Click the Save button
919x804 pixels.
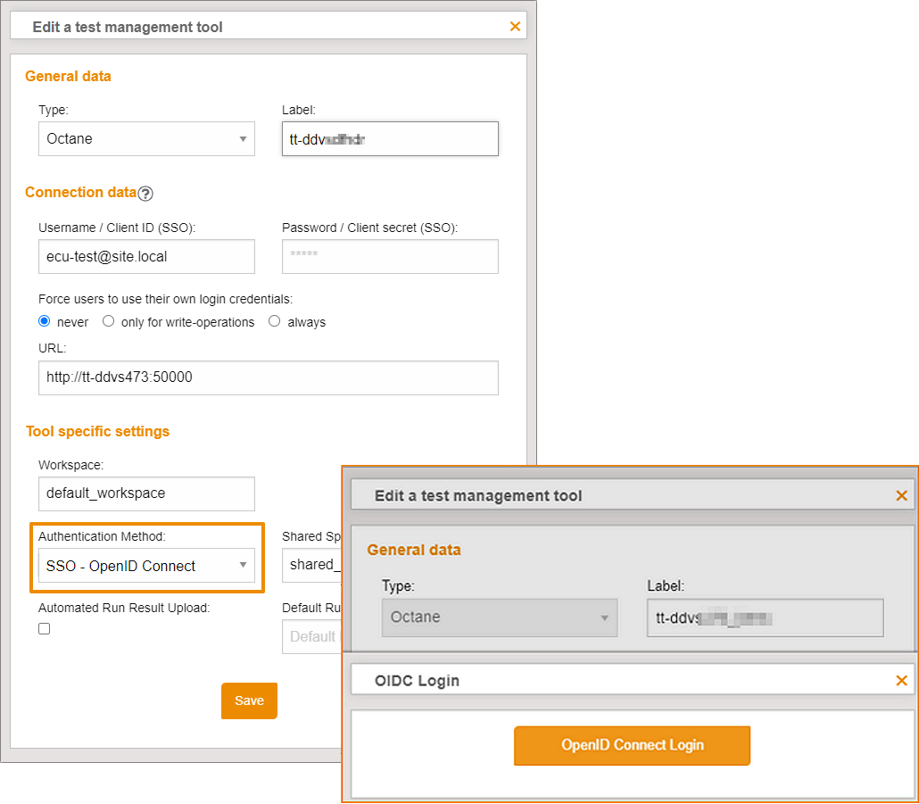249,700
